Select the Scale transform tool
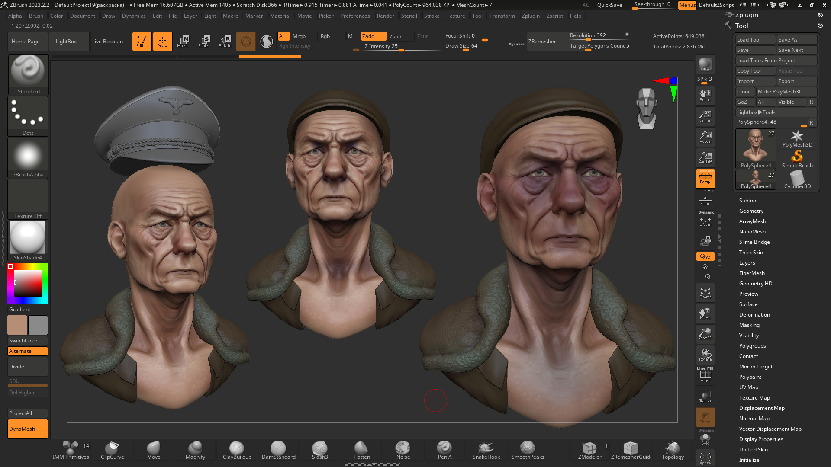This screenshot has height=467, width=831. click(203, 42)
